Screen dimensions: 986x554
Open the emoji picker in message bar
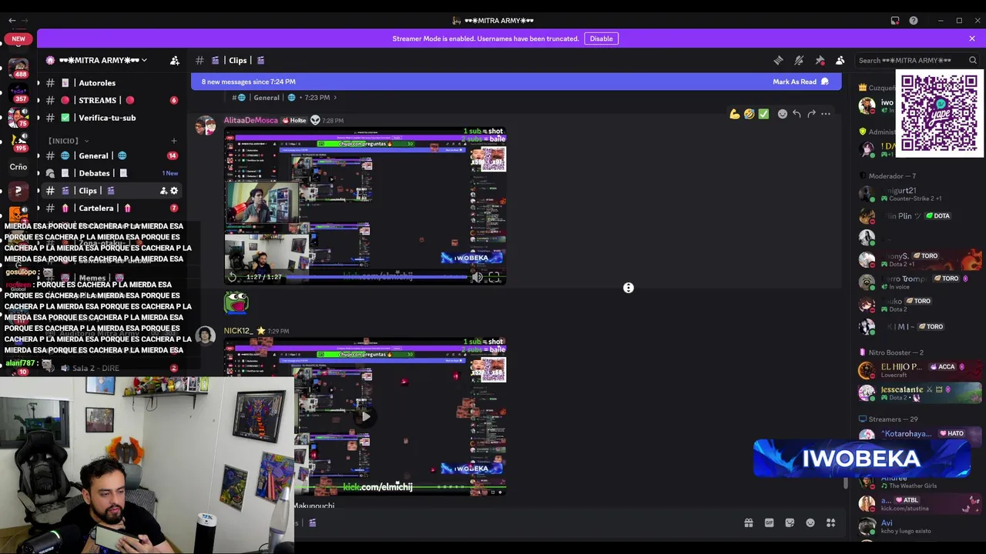810,523
